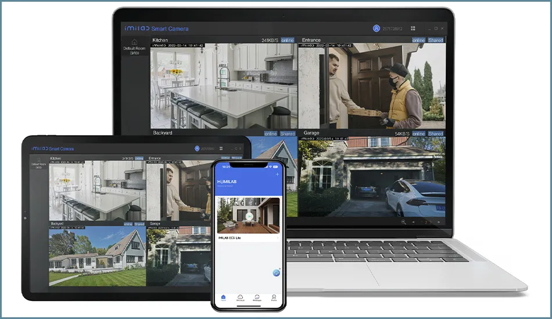Open the Cloud tab on phone
The width and height of the screenshot is (552, 319).
click(x=239, y=297)
